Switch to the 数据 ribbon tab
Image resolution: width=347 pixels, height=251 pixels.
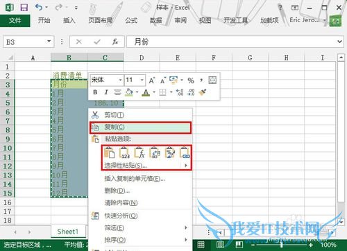(156, 21)
